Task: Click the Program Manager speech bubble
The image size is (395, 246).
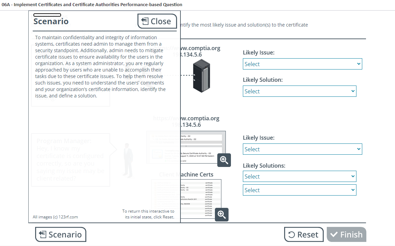Action: coord(71,160)
